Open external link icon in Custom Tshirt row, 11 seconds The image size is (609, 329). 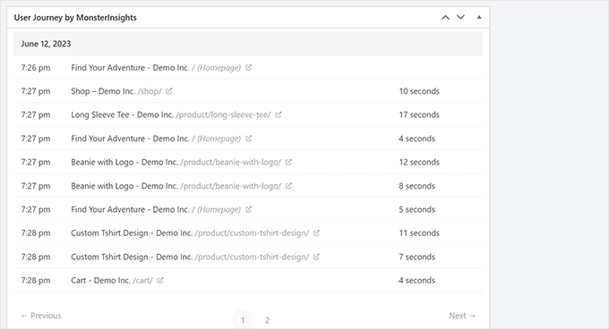[316, 233]
